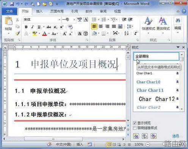188x149 pixels.
Task: Open the line spacing dropdown
Action: (130, 26)
